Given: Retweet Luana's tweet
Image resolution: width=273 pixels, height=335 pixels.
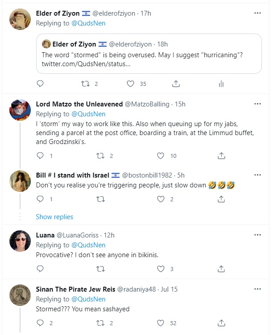Looking at the screenshot, I should [101, 269].
